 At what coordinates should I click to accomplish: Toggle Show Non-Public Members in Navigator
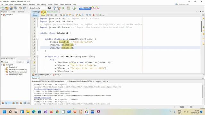13,103
